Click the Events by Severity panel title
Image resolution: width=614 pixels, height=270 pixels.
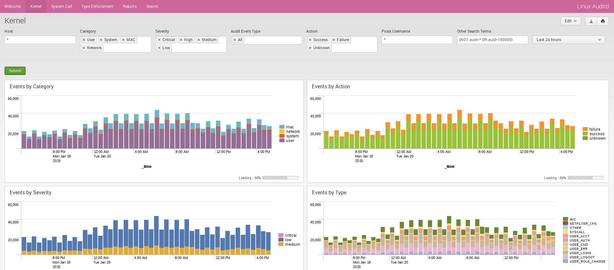pyautogui.click(x=30, y=193)
